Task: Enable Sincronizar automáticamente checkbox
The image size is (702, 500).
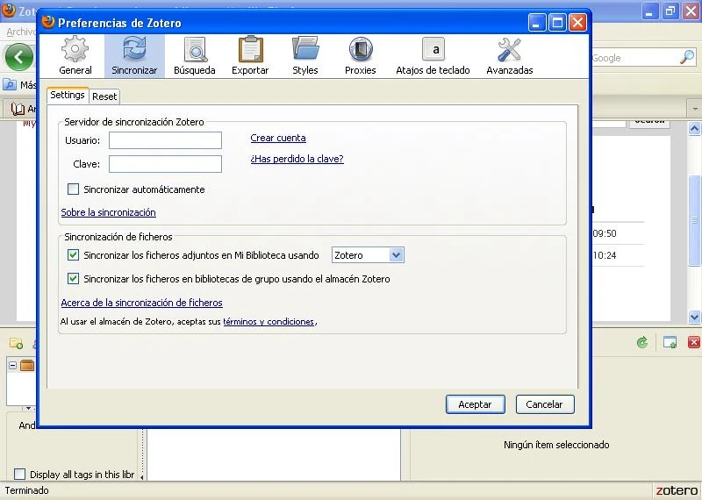Action: 73,189
